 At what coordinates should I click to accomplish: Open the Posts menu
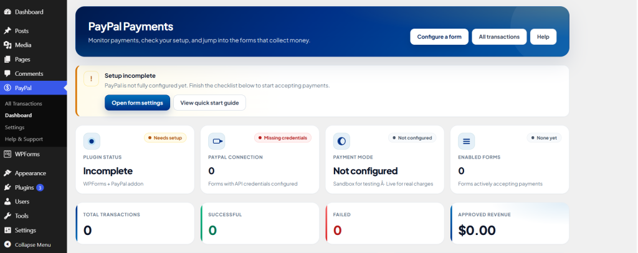(34, 31)
